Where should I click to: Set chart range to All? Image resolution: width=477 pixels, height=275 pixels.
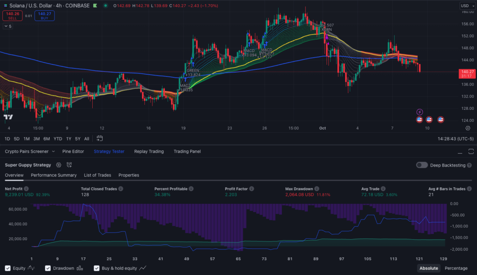pyautogui.click(x=87, y=139)
